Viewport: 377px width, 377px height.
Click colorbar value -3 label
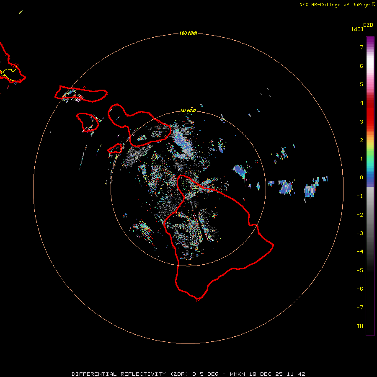(360, 233)
